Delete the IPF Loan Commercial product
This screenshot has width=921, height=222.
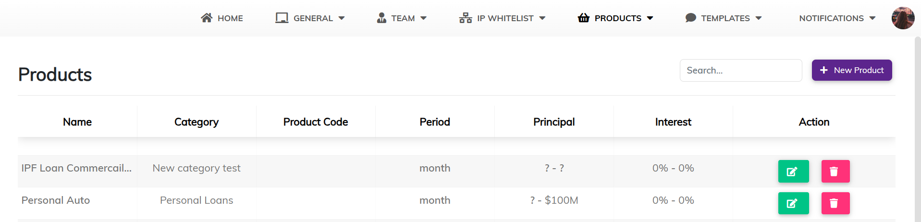click(x=835, y=172)
